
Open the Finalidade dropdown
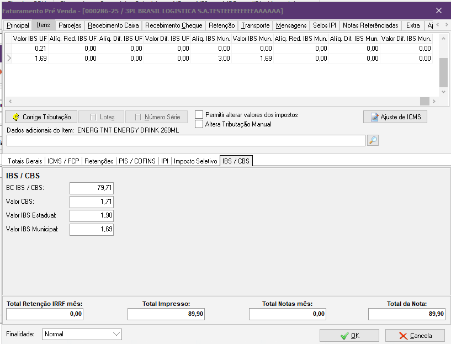(x=116, y=334)
